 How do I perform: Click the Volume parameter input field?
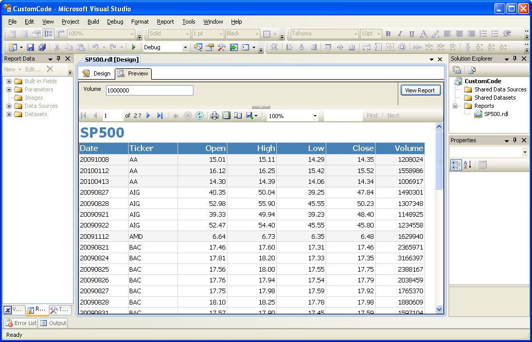[x=149, y=90]
